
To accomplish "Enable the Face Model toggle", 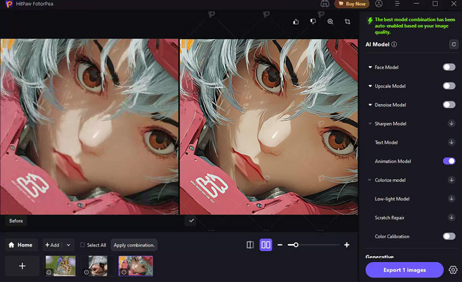I will (x=449, y=67).
